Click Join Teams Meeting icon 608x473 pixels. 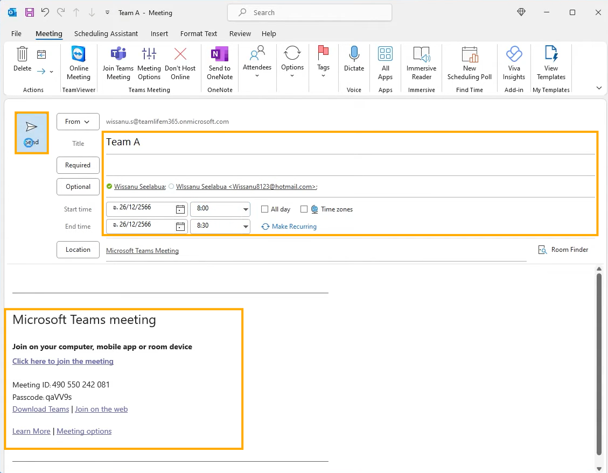118,54
